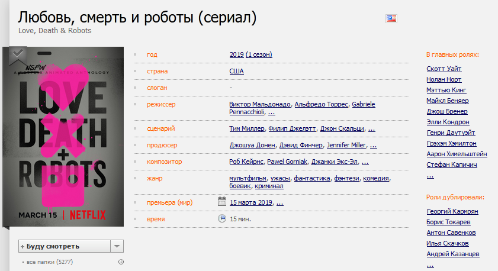Screen dimensions: 498x271
Task: Click the USA flag icon
Action: 391,19
